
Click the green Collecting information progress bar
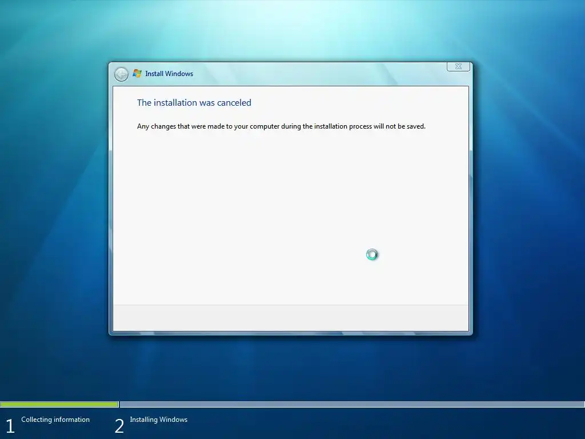[59, 404]
